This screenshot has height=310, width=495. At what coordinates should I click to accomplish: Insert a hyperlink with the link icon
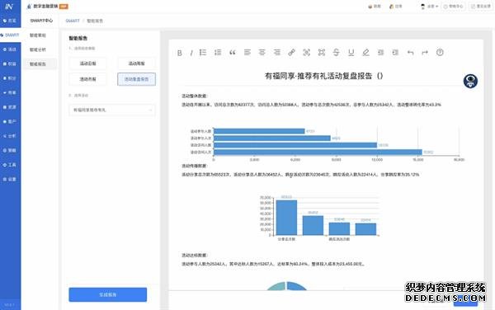(x=291, y=52)
